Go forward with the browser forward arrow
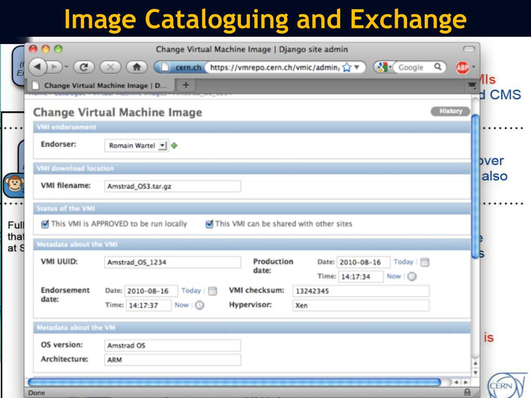 (54, 67)
